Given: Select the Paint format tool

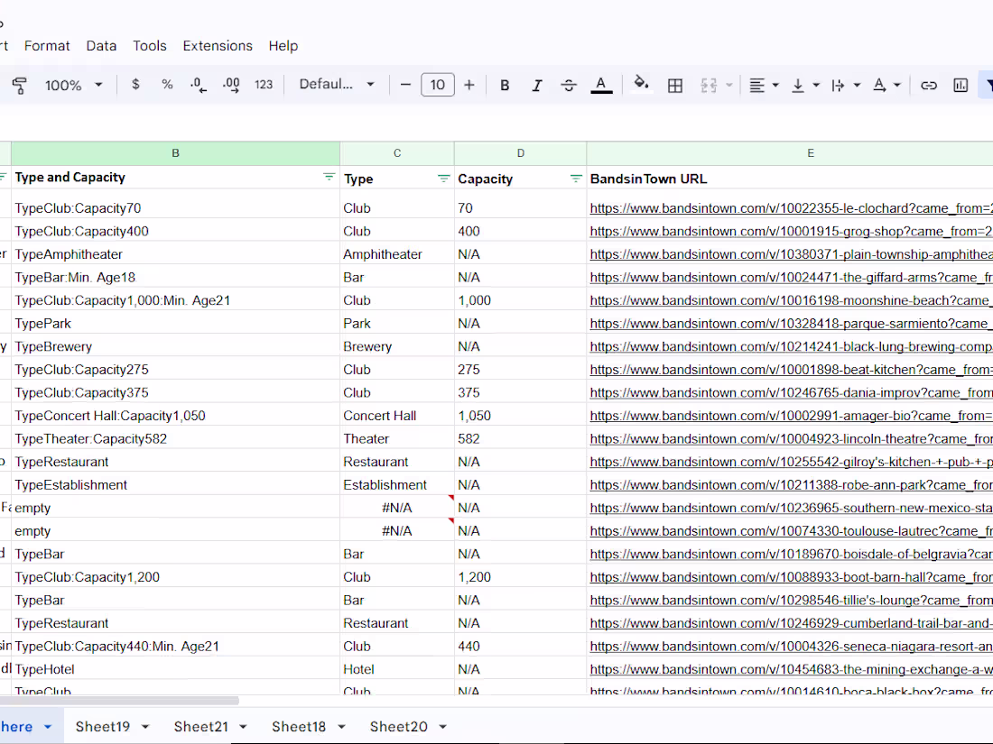Looking at the screenshot, I should (x=18, y=85).
